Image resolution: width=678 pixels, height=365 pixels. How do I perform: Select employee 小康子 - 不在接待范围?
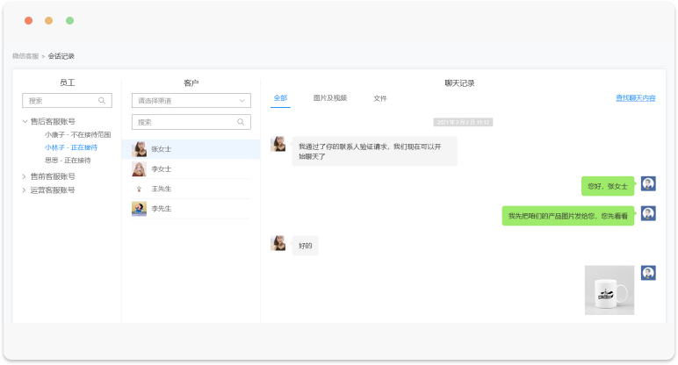coord(77,135)
